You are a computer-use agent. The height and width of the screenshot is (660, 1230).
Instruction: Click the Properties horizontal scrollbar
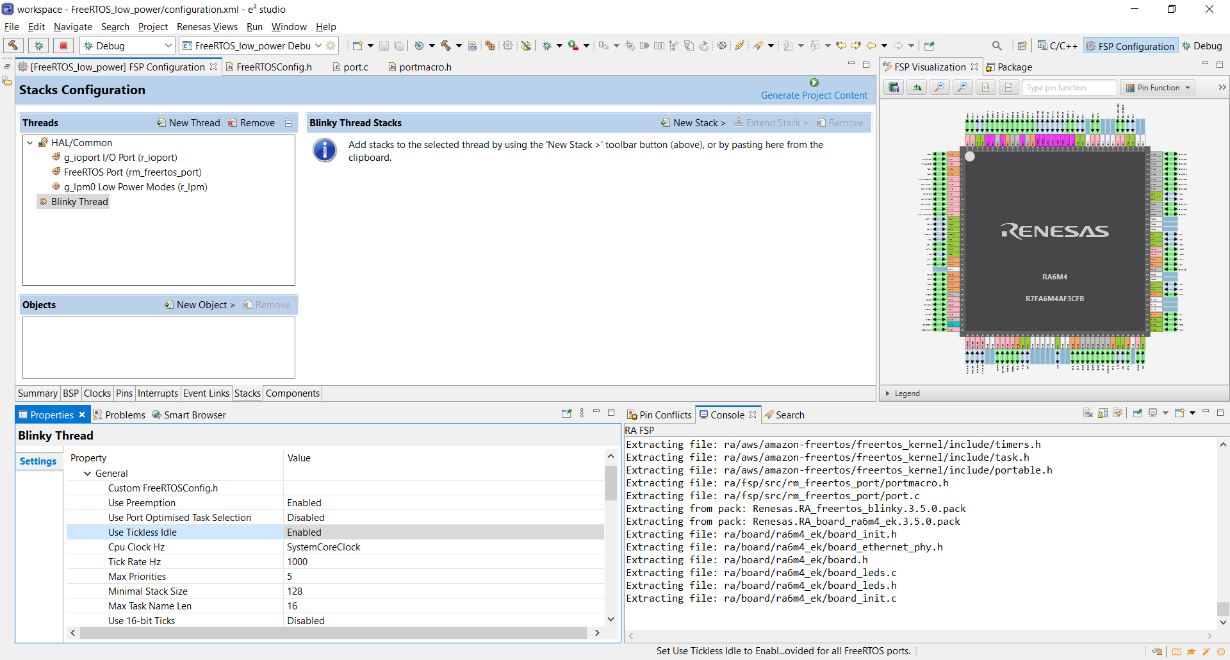pyautogui.click(x=333, y=632)
